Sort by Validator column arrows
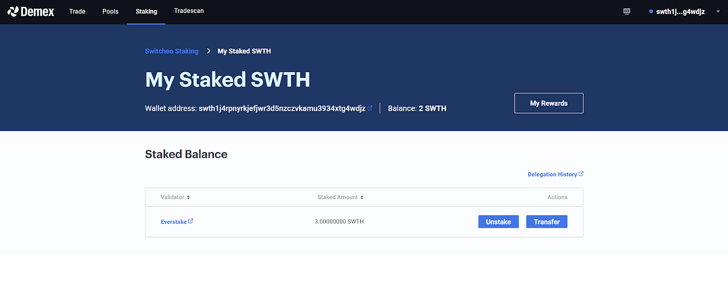The image size is (728, 304). 188,197
